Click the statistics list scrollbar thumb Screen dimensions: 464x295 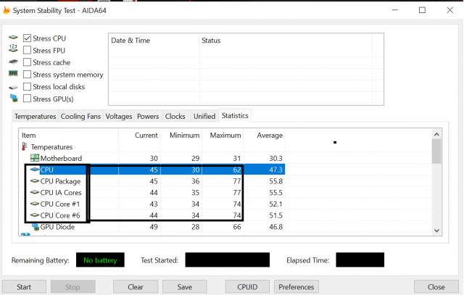[x=436, y=151]
